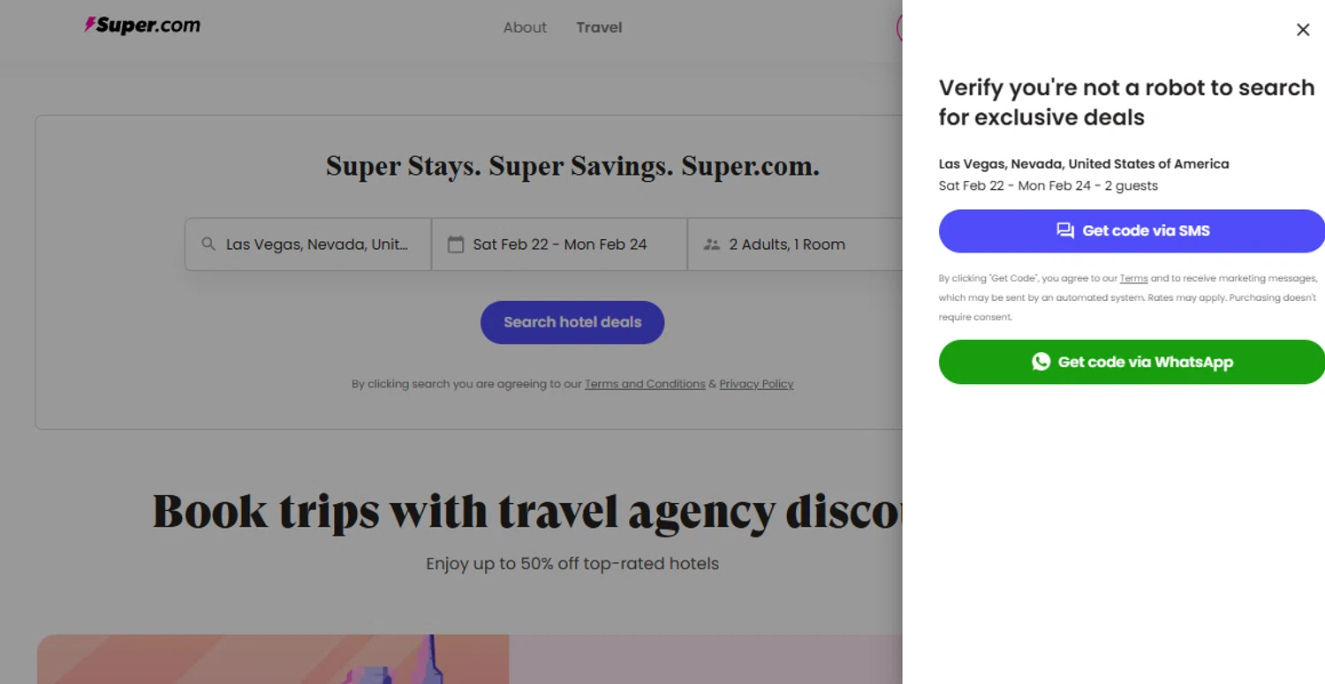The image size is (1325, 684).
Task: Open the Privacy Policy link
Action: (x=756, y=384)
